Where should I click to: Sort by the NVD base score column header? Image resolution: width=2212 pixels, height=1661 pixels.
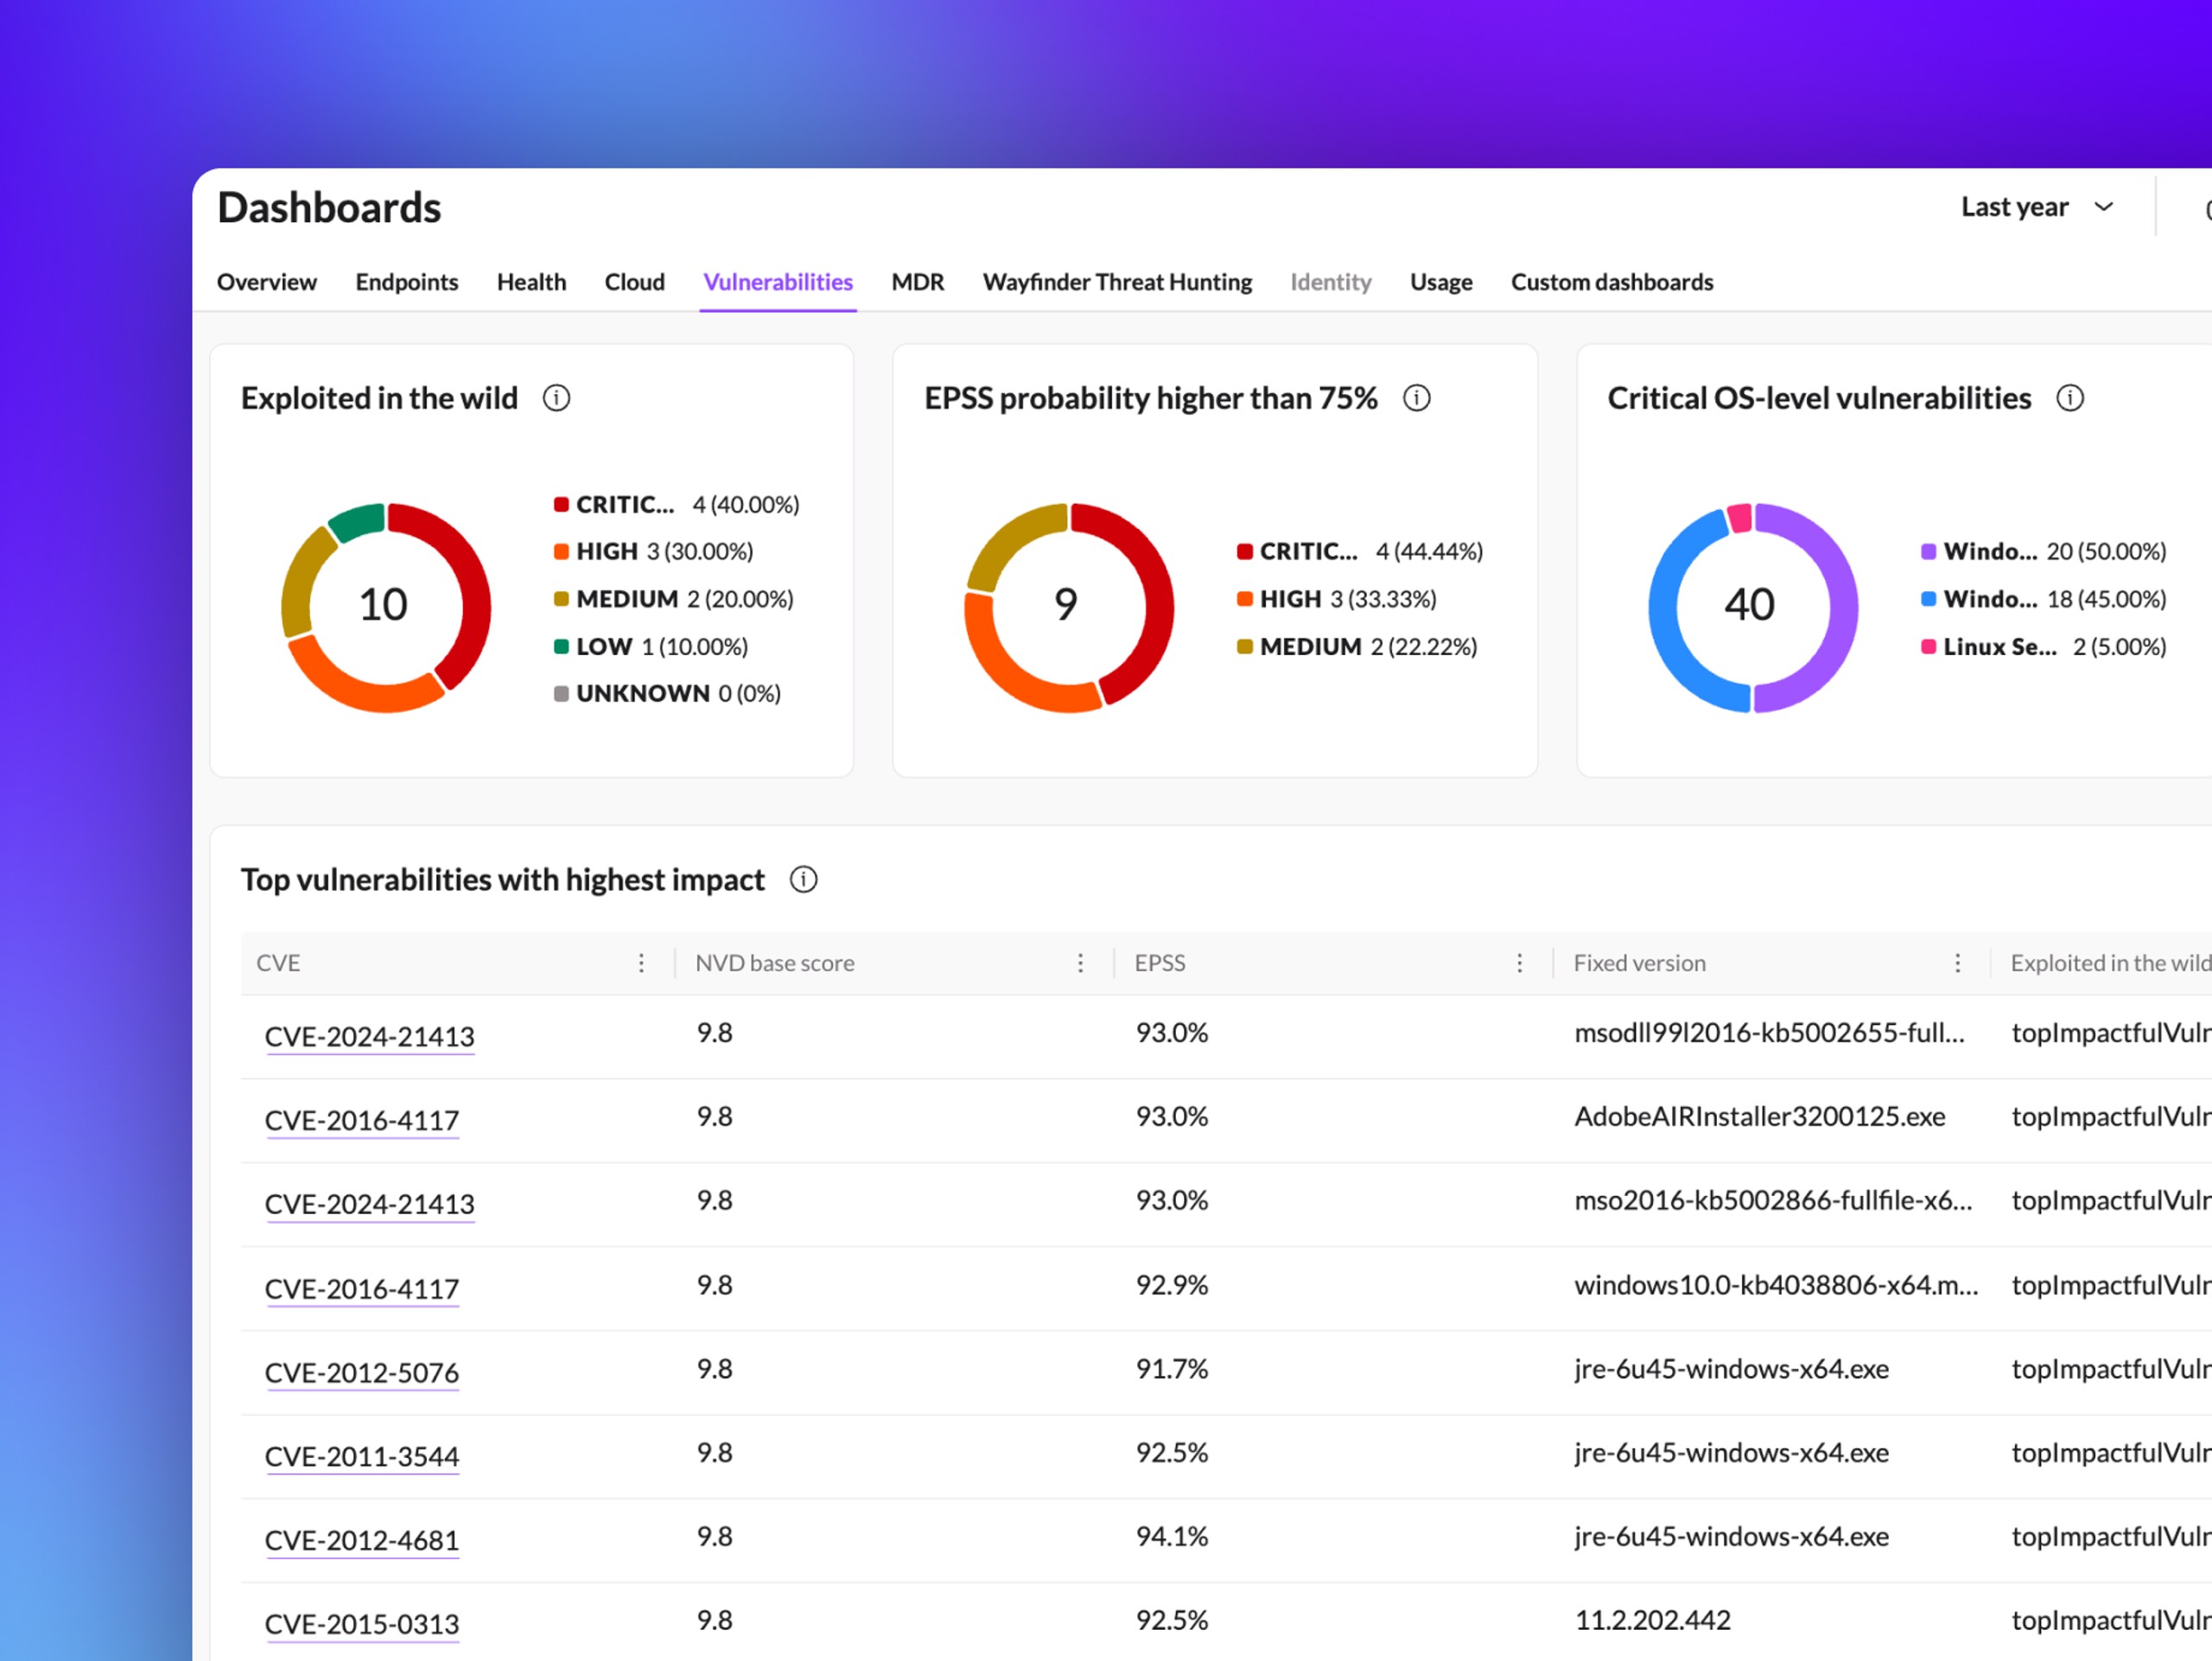(x=775, y=963)
